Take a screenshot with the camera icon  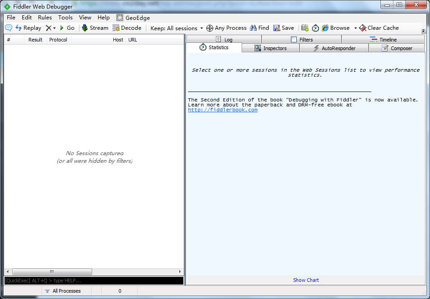click(x=305, y=28)
